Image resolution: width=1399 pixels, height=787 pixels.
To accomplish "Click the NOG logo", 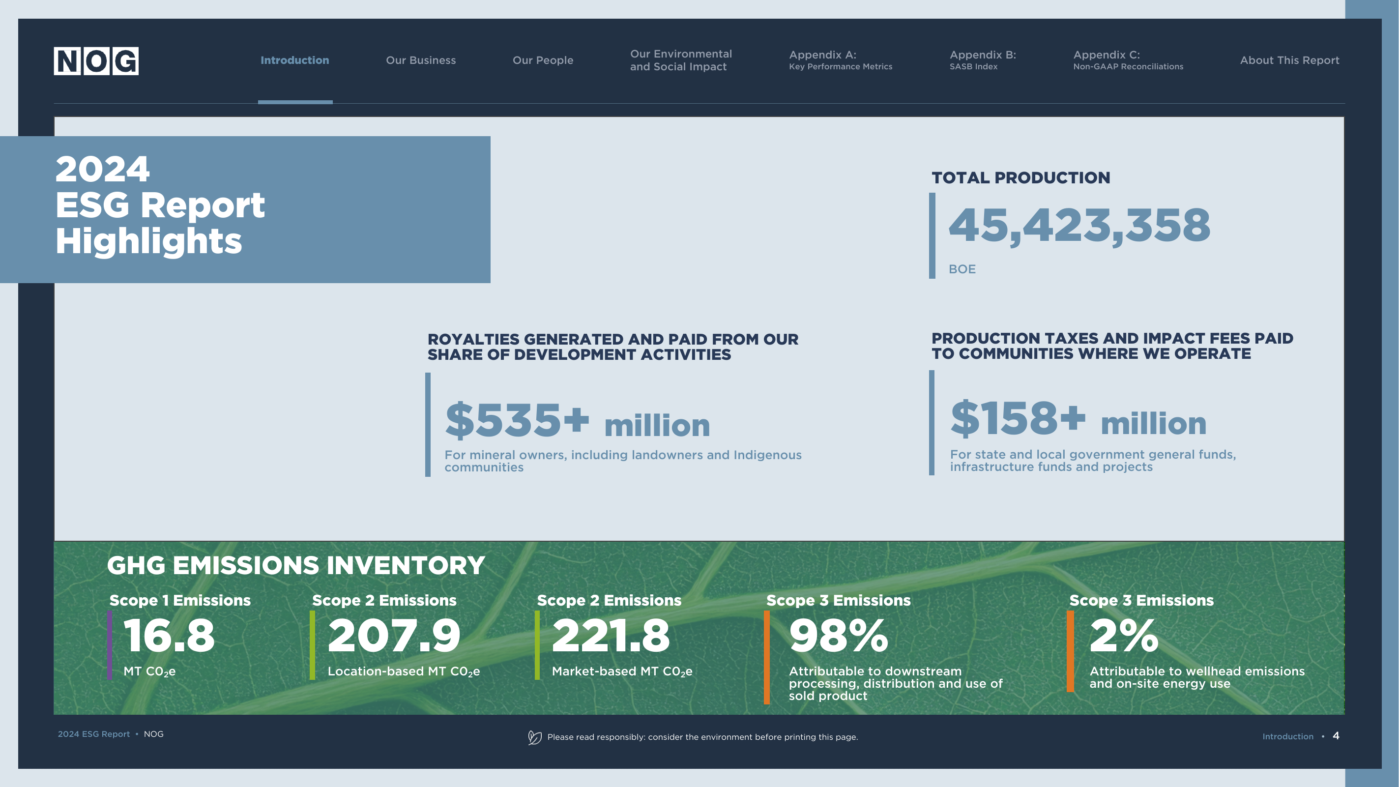I will click(96, 61).
